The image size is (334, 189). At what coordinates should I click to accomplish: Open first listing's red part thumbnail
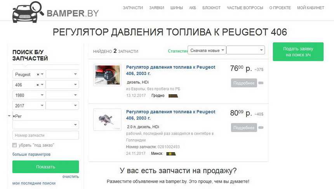(107, 75)
